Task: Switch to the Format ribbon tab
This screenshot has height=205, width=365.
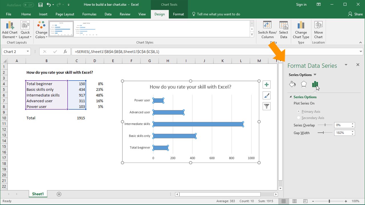Action: click(x=178, y=14)
